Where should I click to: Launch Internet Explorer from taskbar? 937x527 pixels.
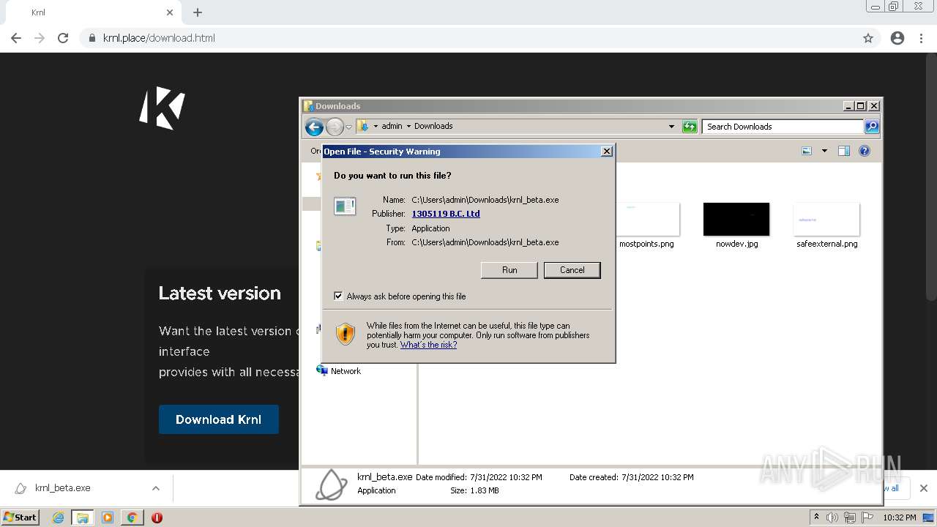click(x=58, y=517)
